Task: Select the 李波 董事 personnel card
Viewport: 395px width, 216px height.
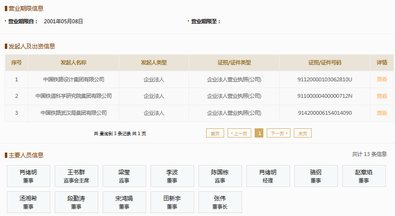Action: tap(172, 176)
